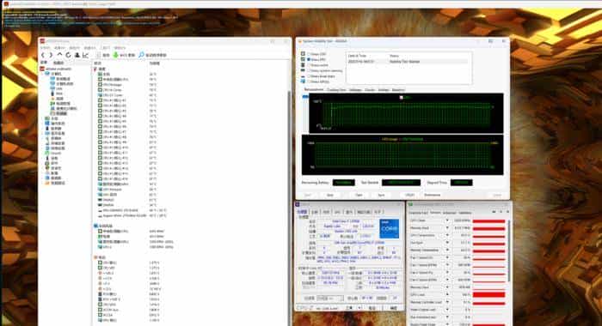Image resolution: width=602 pixels, height=326 pixels.
Task: Click the Preferences button in Stability Test
Action: tap(433, 195)
